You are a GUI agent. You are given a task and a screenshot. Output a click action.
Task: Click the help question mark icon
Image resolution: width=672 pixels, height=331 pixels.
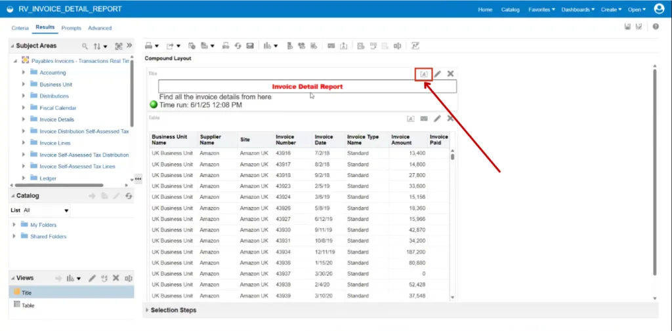click(x=656, y=27)
